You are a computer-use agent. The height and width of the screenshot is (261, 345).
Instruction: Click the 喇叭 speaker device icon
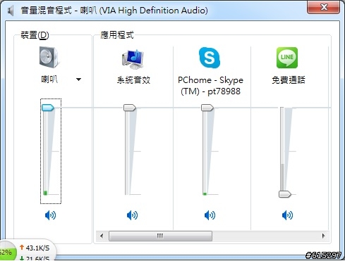(49, 57)
